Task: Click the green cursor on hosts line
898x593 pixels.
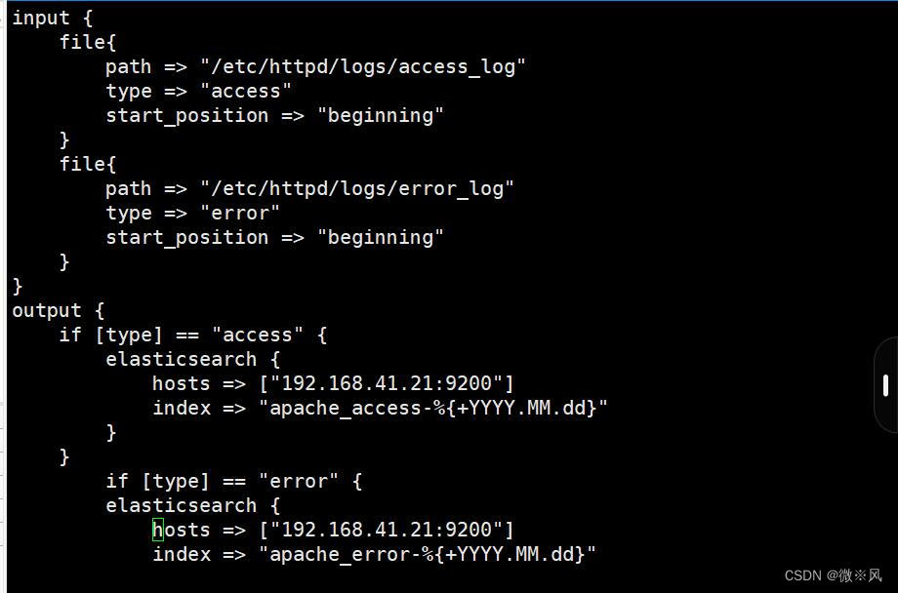Action: coord(157,530)
